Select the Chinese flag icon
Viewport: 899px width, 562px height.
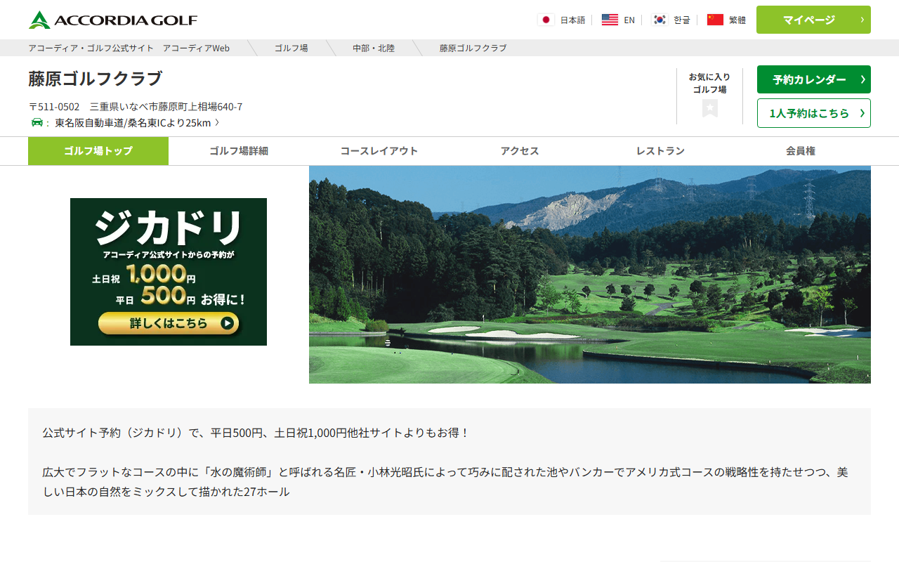[x=715, y=20]
